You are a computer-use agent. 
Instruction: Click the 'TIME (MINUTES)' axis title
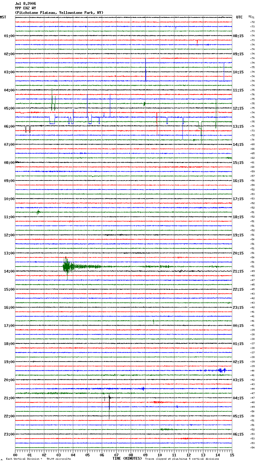click(x=127, y=458)
